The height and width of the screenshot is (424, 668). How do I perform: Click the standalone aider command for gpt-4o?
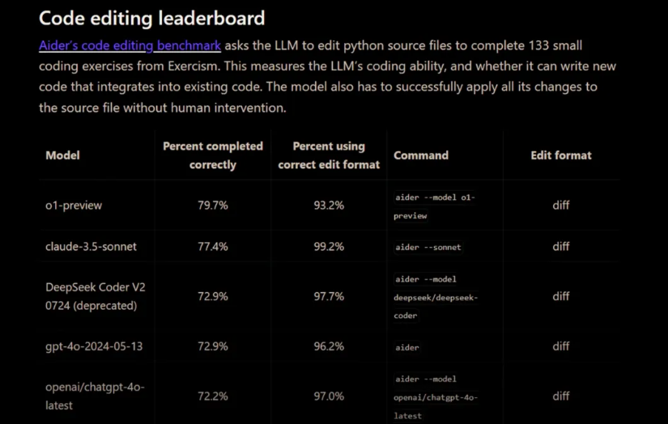click(x=407, y=347)
